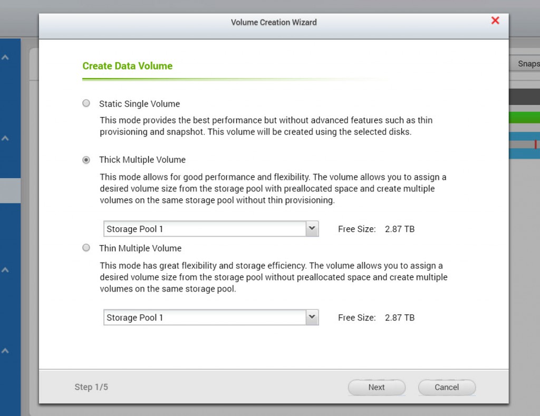The image size is (540, 416).
Task: Click the bottom chevron in the blue sidebar
Action: click(5, 351)
